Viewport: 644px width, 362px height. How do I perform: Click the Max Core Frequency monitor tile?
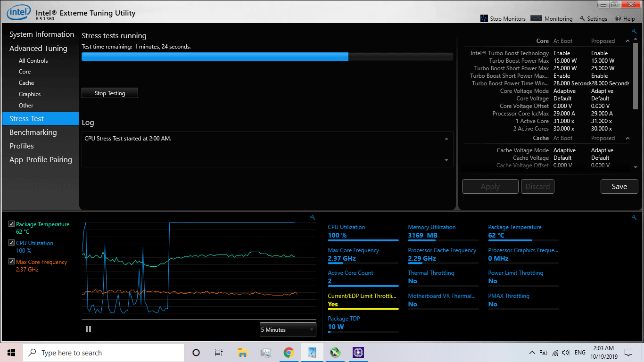tap(363, 255)
